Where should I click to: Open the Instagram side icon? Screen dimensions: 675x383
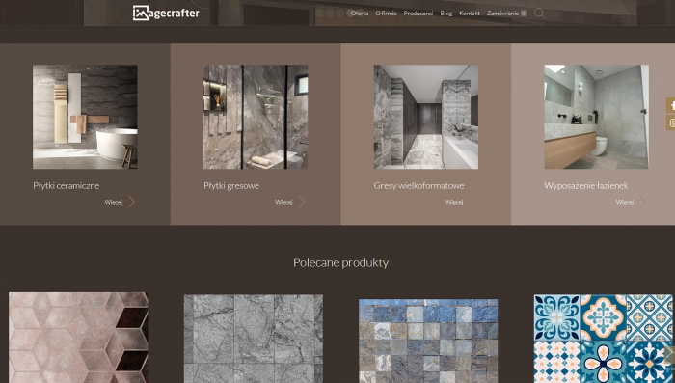pyautogui.click(x=671, y=123)
